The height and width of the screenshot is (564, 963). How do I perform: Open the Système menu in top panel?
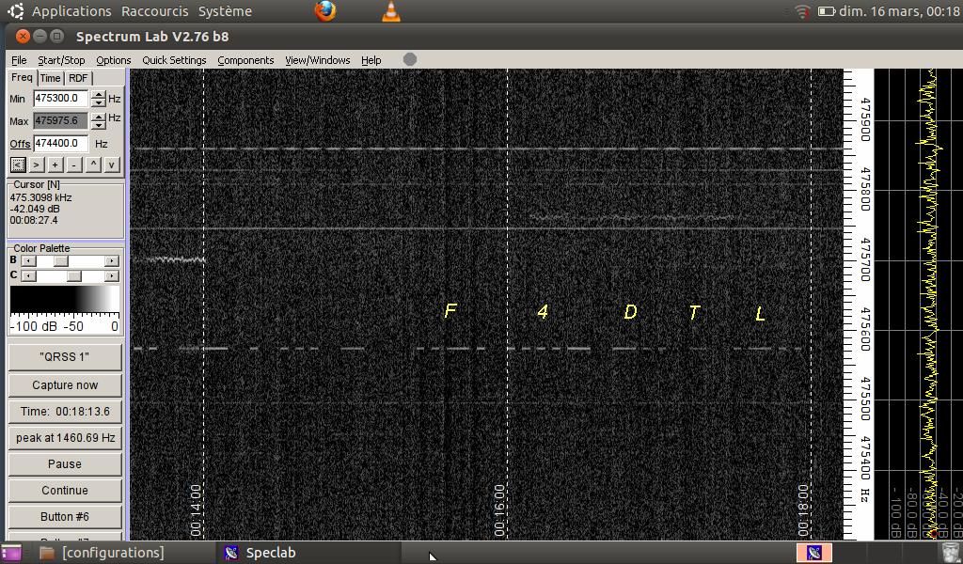tap(225, 11)
